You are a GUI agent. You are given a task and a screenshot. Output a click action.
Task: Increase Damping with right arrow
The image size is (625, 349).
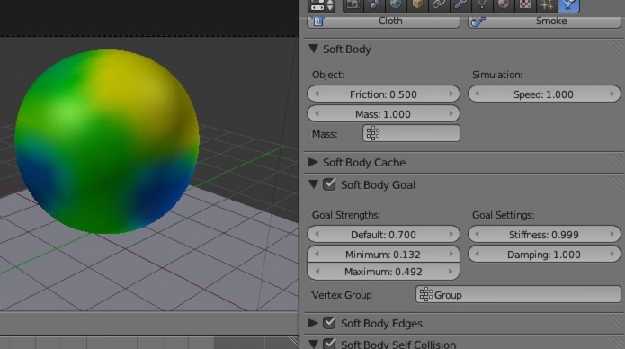tap(612, 254)
